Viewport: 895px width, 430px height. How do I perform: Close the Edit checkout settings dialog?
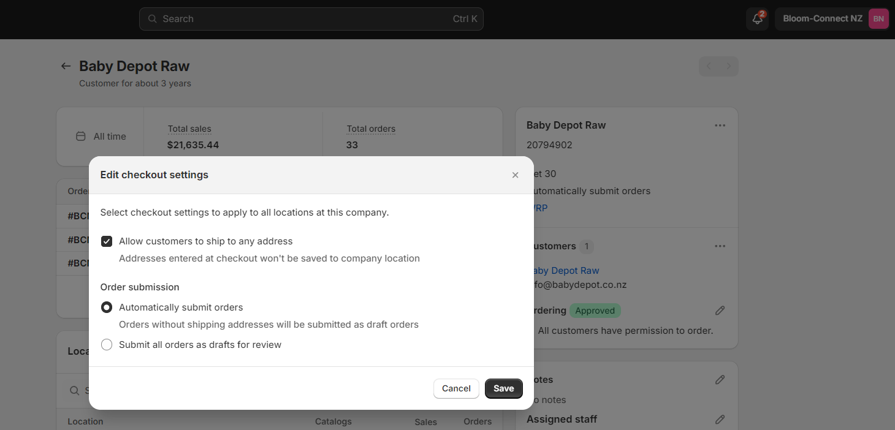(515, 175)
